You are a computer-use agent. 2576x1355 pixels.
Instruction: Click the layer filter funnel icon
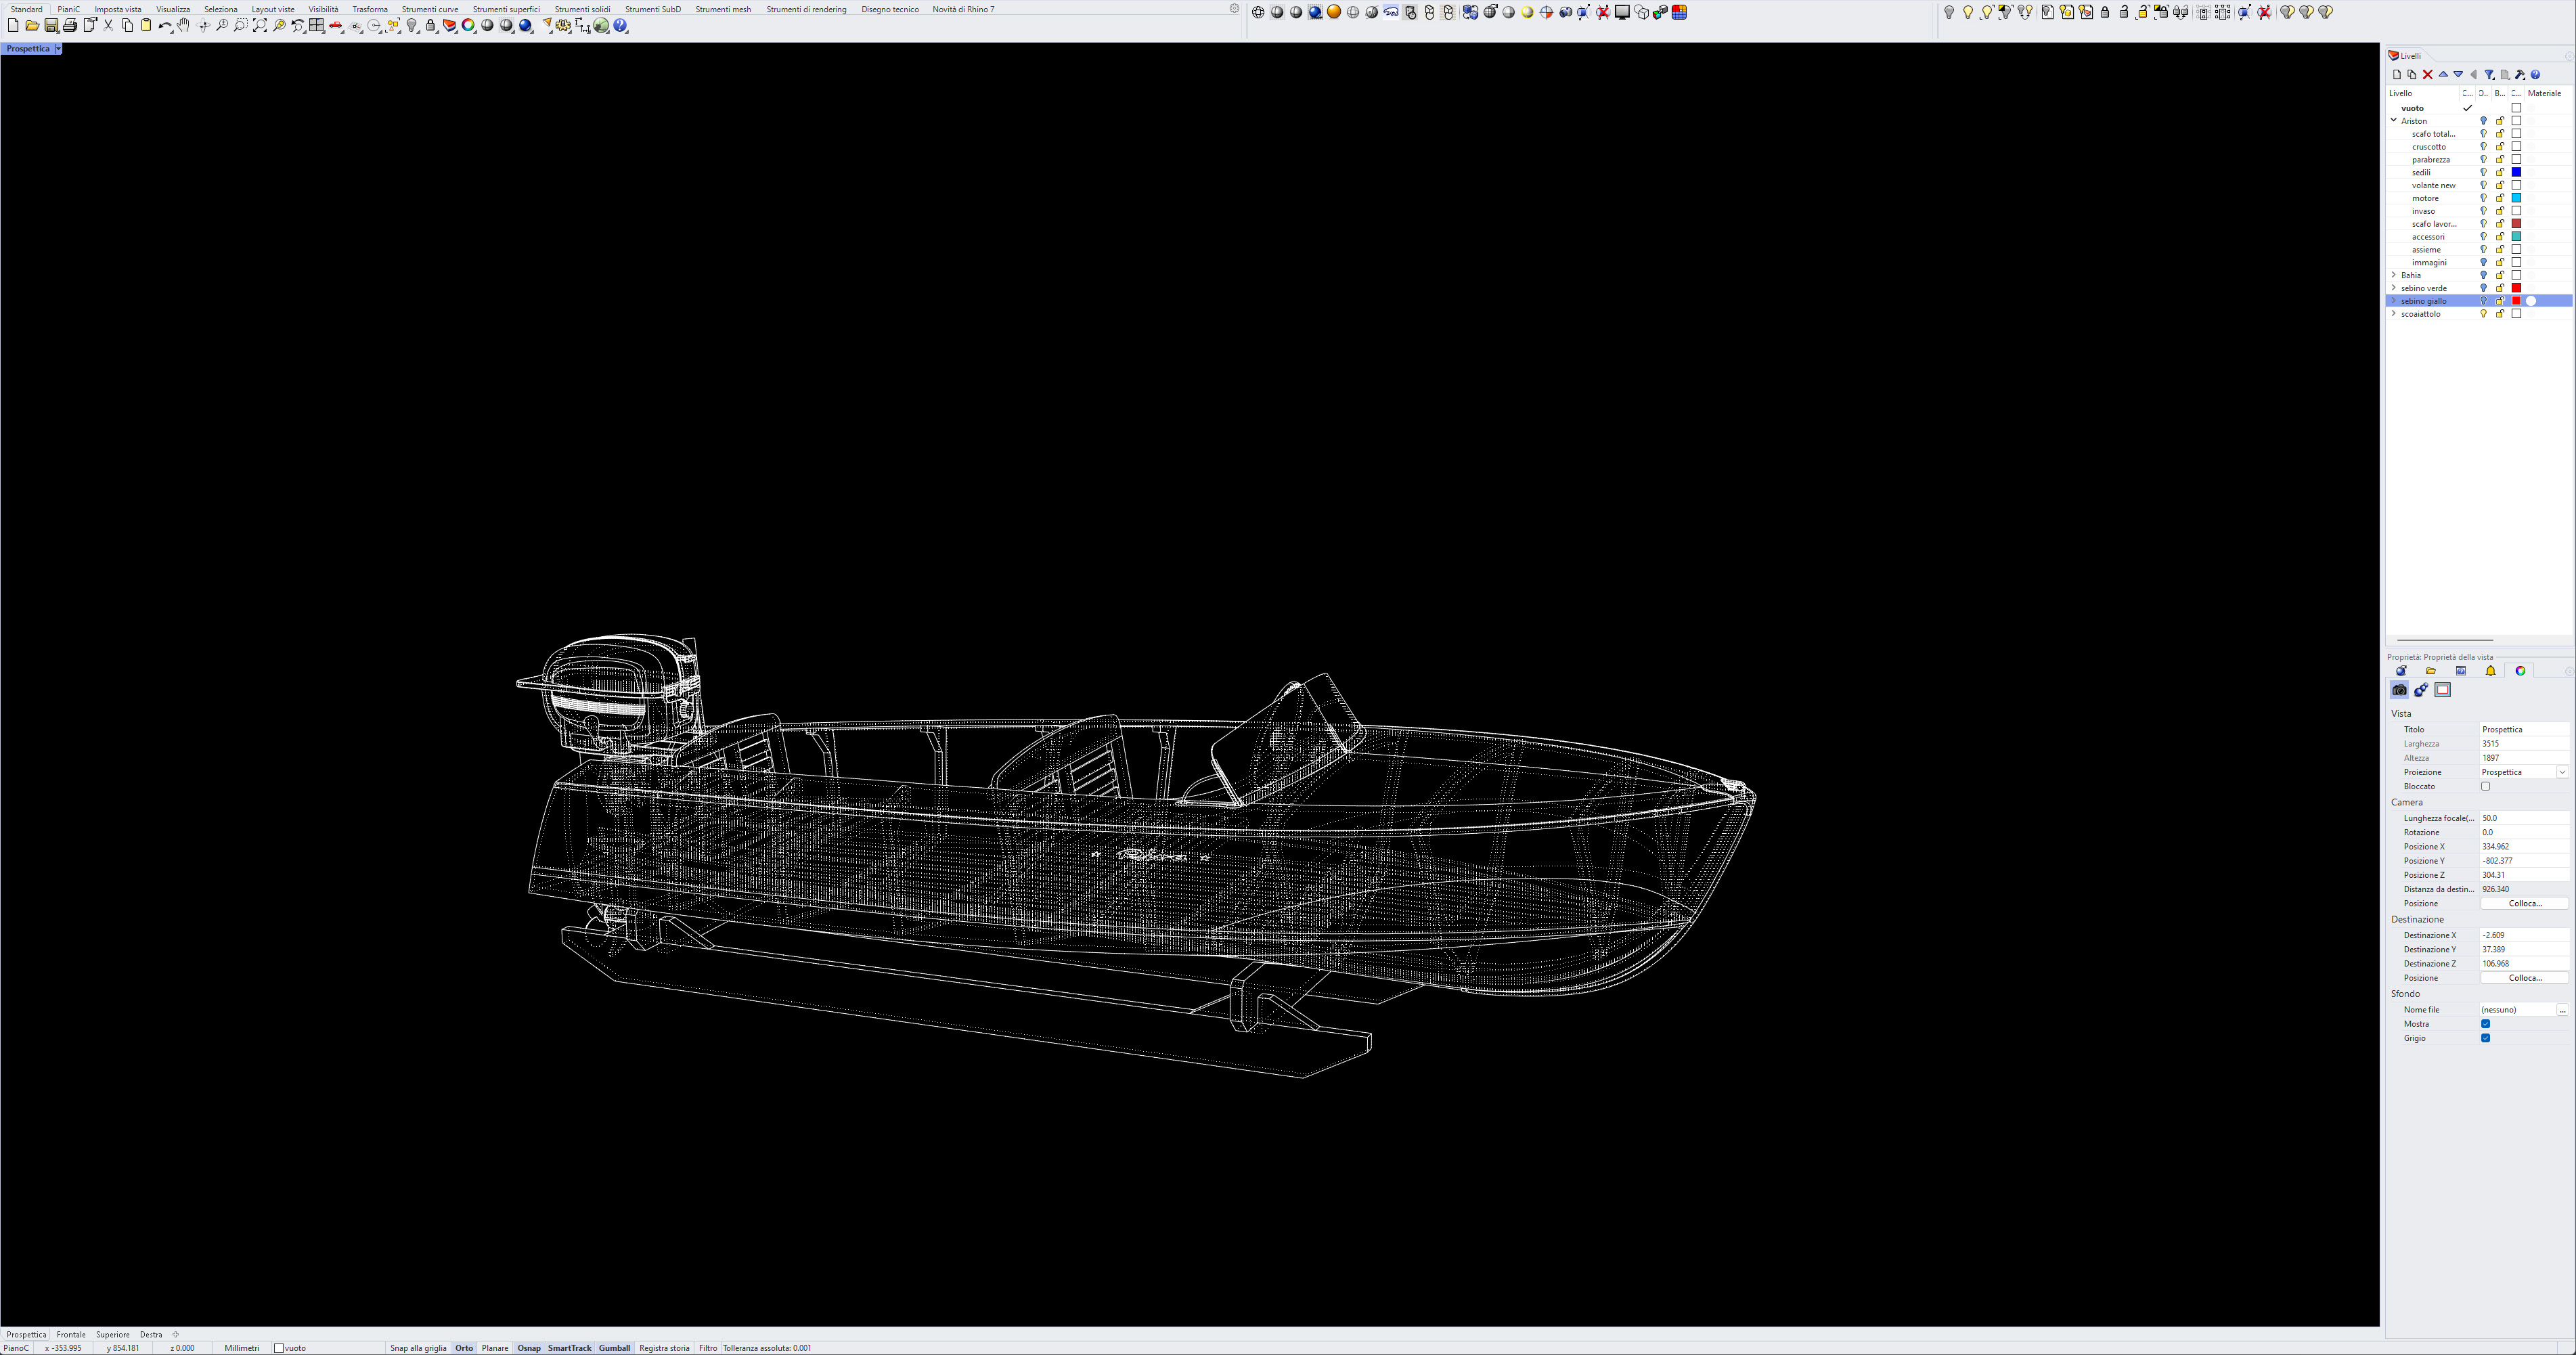2489,75
